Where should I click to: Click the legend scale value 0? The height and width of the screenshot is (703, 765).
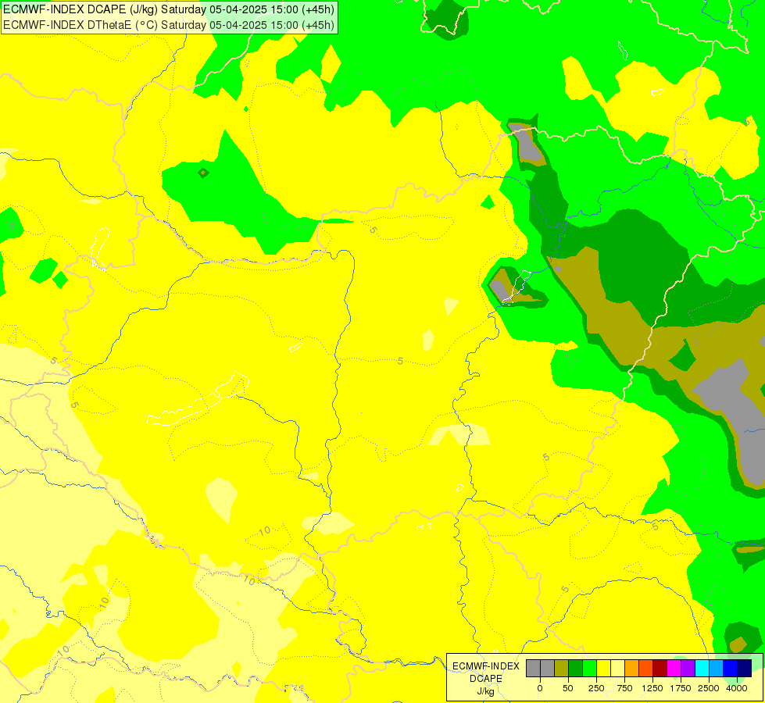tap(540, 688)
